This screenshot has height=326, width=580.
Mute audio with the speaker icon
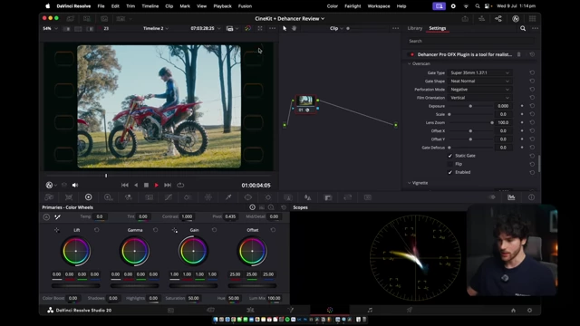[x=75, y=185]
